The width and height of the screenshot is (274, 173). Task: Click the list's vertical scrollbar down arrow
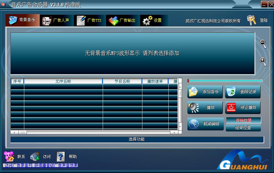coord(180,127)
